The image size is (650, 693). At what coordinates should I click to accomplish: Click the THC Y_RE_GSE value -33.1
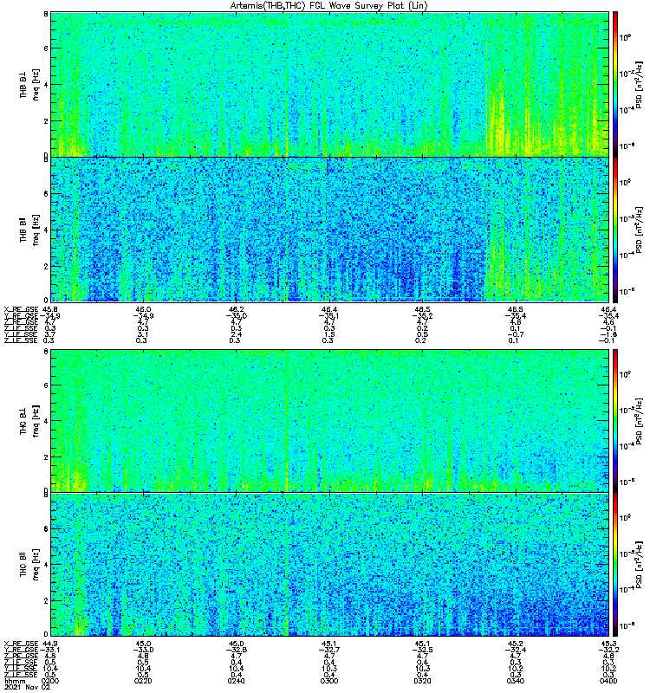(49, 650)
